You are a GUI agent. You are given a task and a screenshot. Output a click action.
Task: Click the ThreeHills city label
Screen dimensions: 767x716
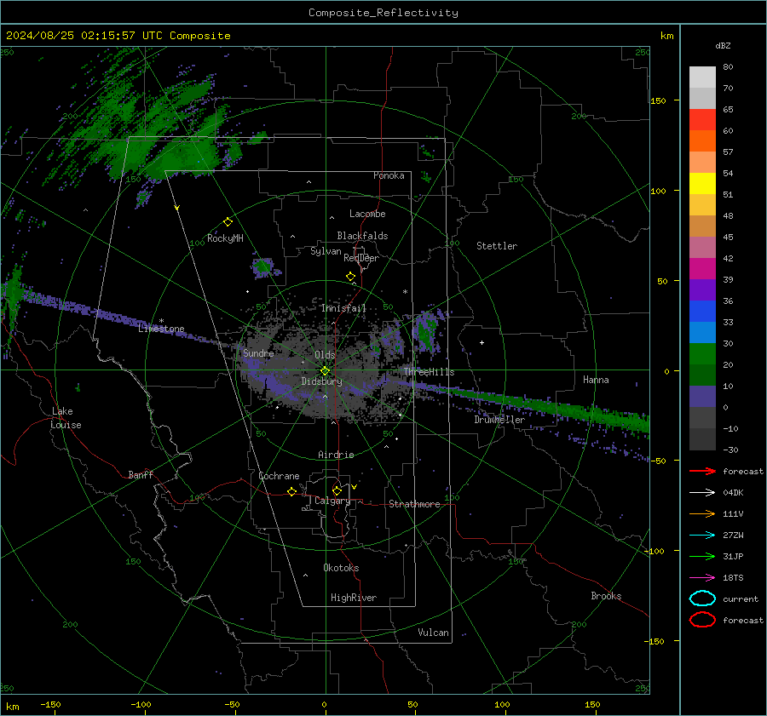click(x=429, y=372)
